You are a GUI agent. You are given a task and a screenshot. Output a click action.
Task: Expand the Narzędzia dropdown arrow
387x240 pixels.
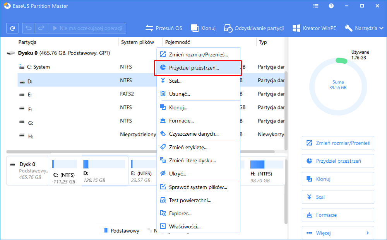click(x=381, y=28)
